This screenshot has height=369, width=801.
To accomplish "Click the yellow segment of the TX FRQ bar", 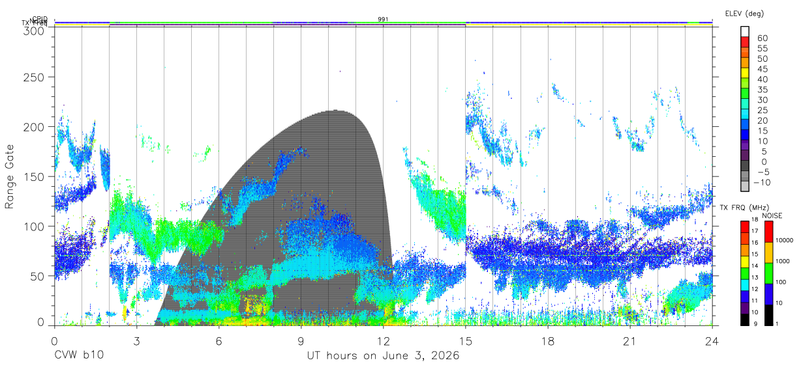I will click(744, 262).
